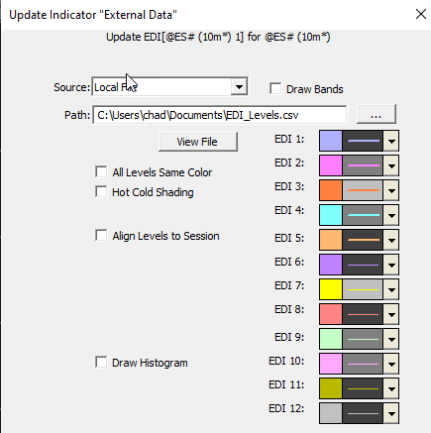Browse for file with the ellipsis button
431x433 pixels.
point(377,115)
